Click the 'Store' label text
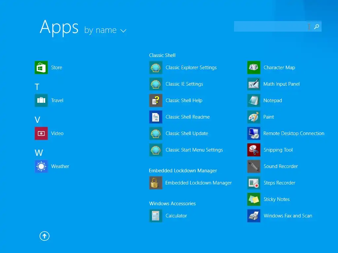The image size is (338, 253). [x=56, y=68]
